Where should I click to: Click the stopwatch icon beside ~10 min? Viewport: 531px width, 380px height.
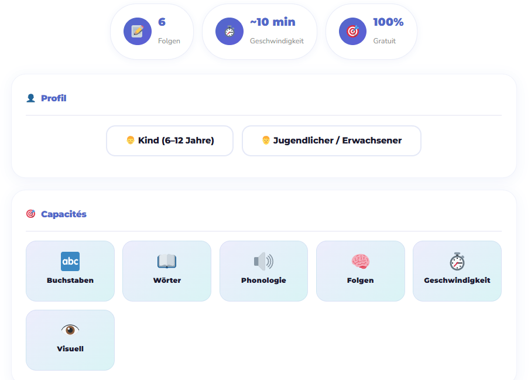(x=229, y=32)
